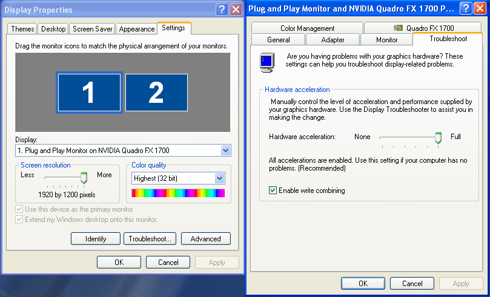Click Apply in Display Properties

[217, 263]
